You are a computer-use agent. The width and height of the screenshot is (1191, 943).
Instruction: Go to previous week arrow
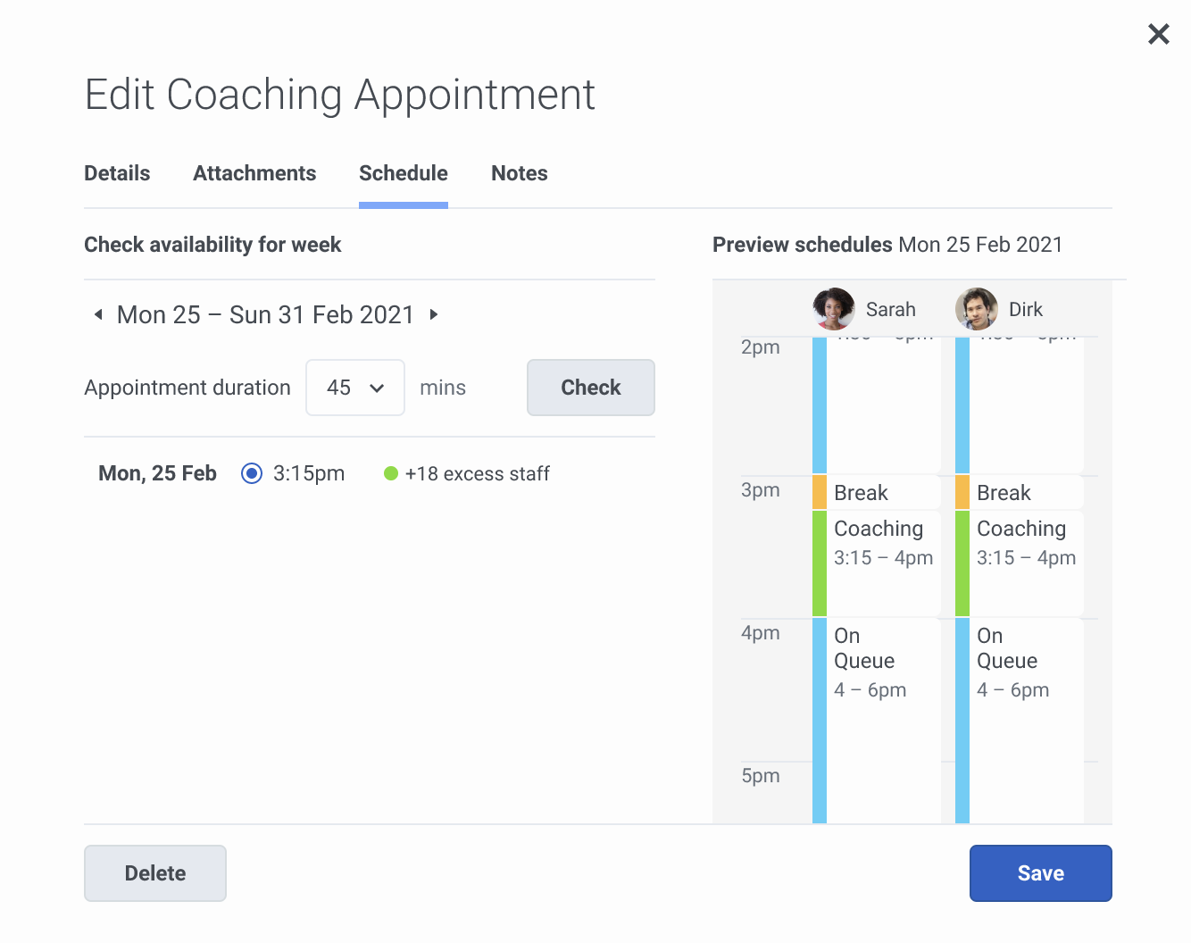point(98,314)
